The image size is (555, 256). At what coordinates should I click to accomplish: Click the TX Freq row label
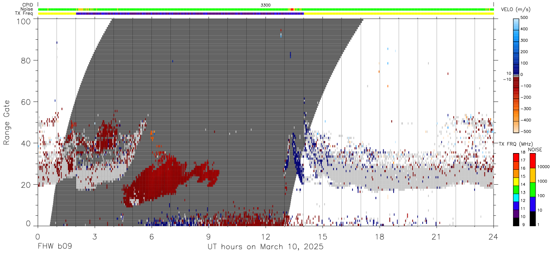[24, 14]
